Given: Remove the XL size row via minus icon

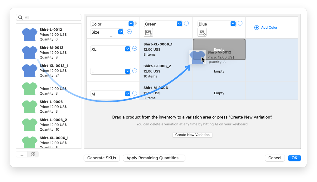Looking at the screenshot, I should pos(134,49).
